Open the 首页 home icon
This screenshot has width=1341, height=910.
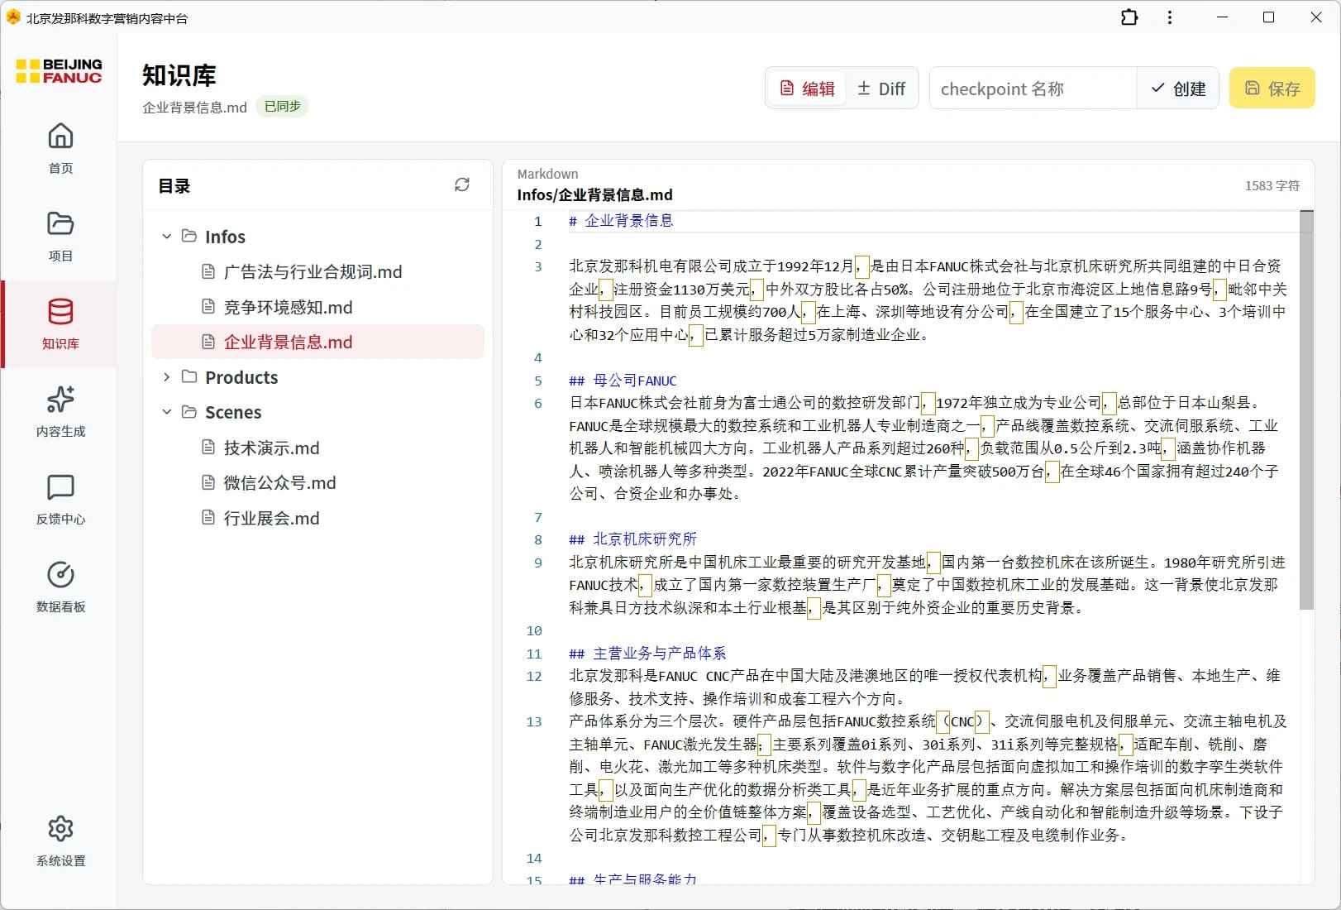[x=60, y=136]
